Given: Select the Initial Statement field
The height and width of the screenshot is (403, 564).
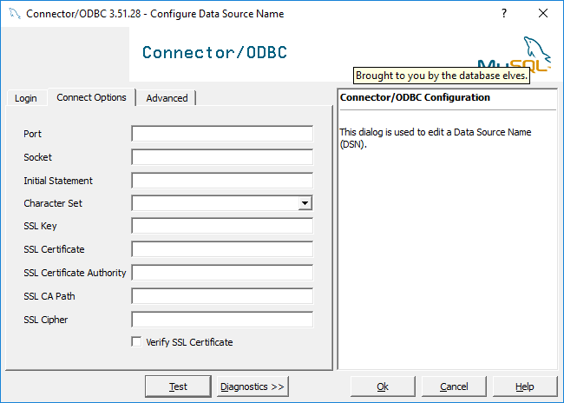Looking at the screenshot, I should pyautogui.click(x=222, y=181).
